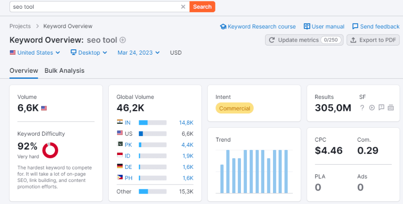Click the India flag icon
This screenshot has height=204, width=403.
coord(120,122)
